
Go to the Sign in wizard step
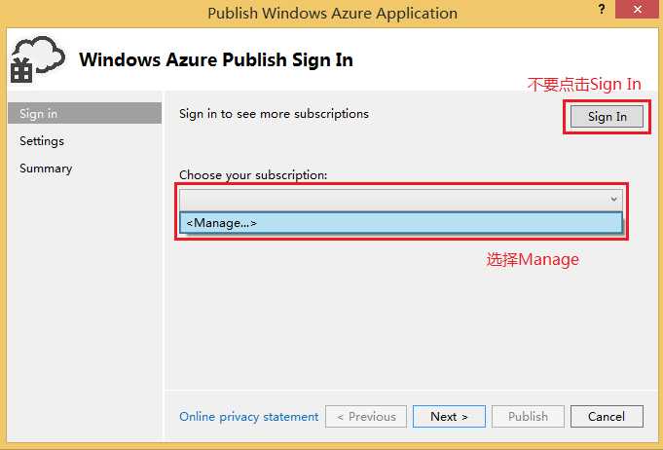point(85,113)
